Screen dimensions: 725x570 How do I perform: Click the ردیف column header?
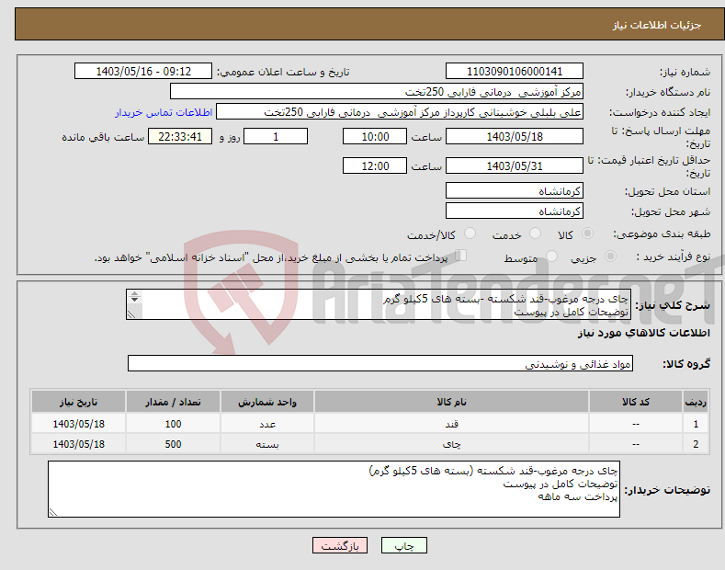[696, 402]
